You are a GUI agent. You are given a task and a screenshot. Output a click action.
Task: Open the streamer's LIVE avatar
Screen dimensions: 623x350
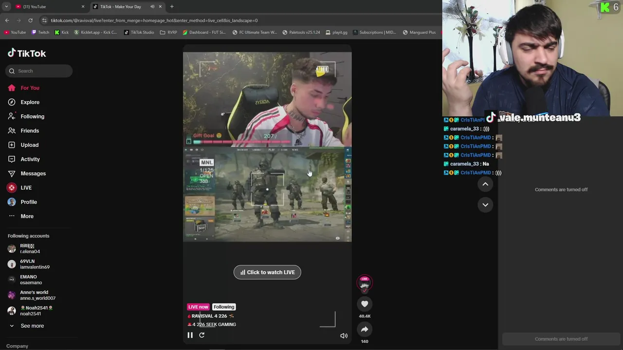(x=365, y=282)
